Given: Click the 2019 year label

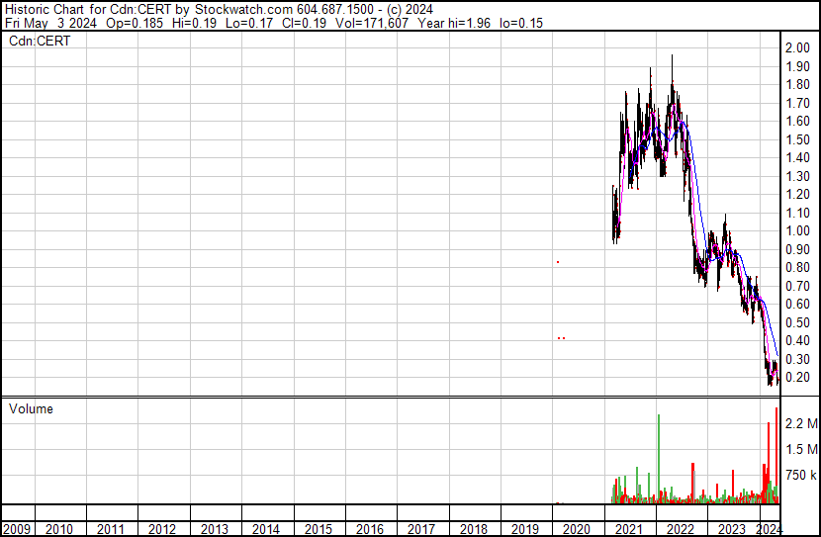Looking at the screenshot, I should pos(524,529).
